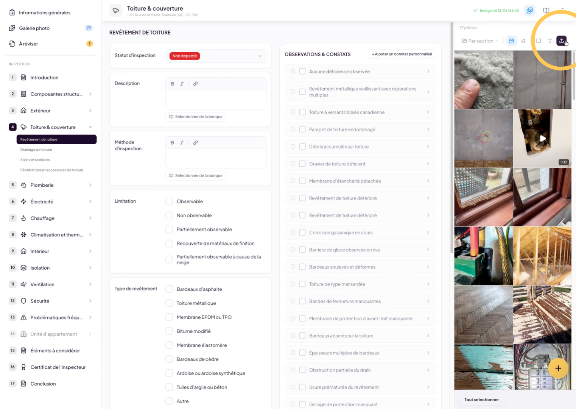The width and height of the screenshot is (576, 409).
Task: Click info icon beside Bardeaux soulevés et déformés
Action: pos(293,267)
